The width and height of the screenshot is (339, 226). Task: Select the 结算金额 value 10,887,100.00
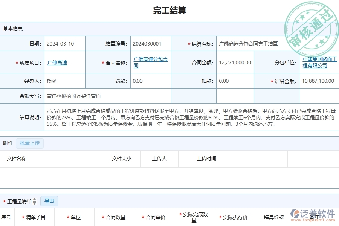tap(318, 81)
